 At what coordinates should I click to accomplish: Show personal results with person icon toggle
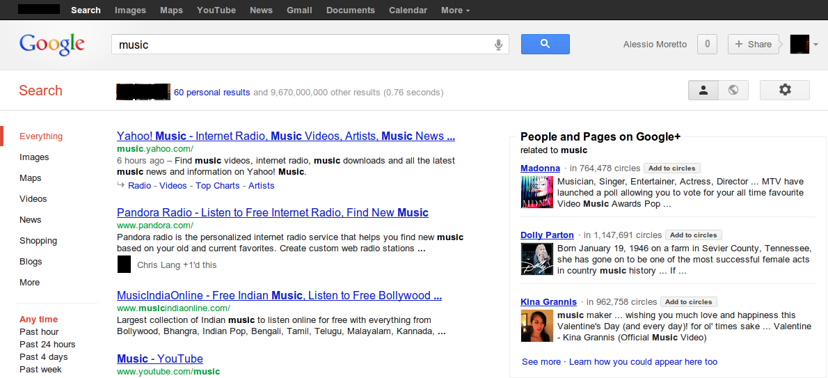point(703,90)
